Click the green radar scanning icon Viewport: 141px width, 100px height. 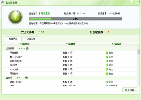[x=15, y=17]
